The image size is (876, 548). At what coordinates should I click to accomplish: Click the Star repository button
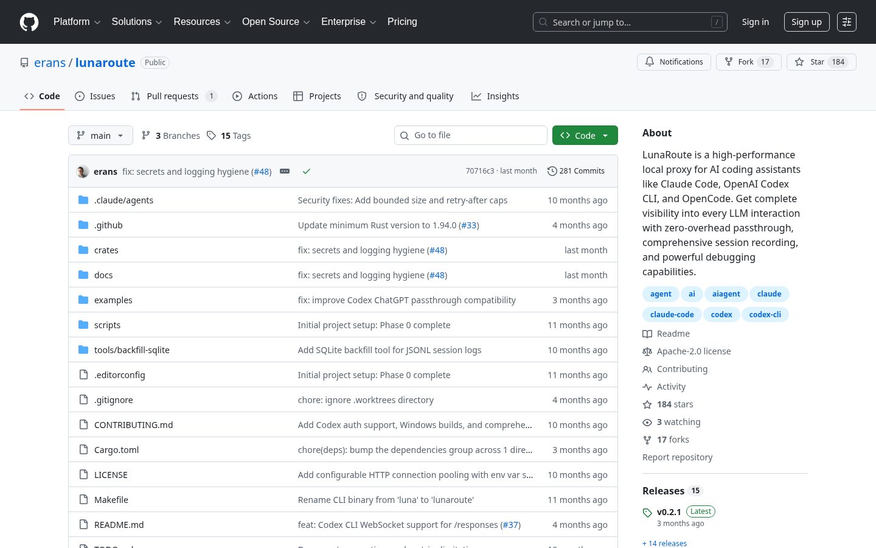click(821, 62)
